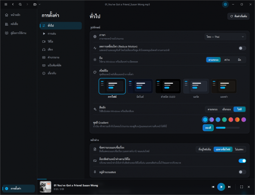Viewport: 255px width, 195px height.
Task: Click the round play button
Action: tap(221, 187)
